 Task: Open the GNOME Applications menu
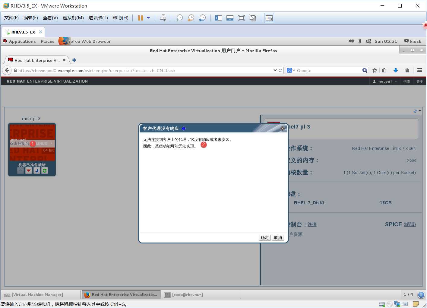(22, 41)
